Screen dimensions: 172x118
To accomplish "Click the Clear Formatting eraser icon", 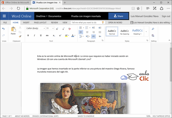I will point(70,29).
